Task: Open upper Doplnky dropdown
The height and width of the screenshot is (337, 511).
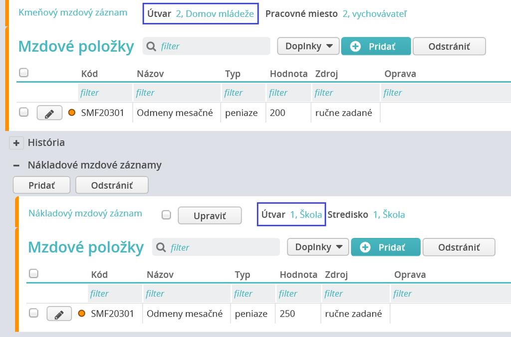Action: 308,46
